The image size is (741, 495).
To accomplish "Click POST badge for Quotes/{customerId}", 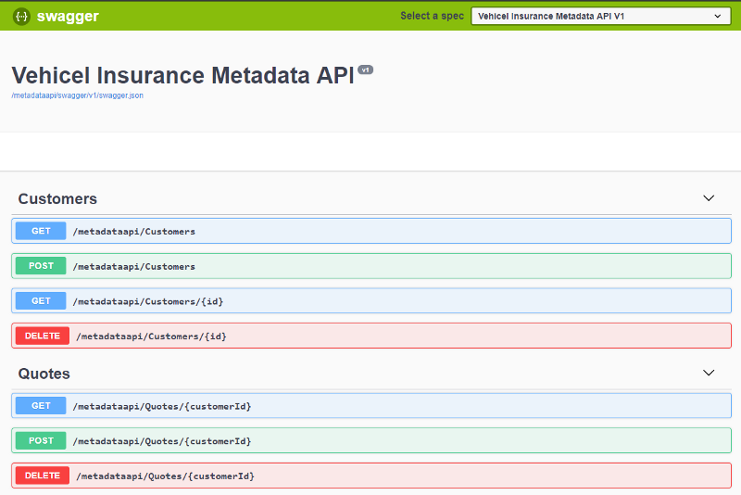I will tap(41, 440).
